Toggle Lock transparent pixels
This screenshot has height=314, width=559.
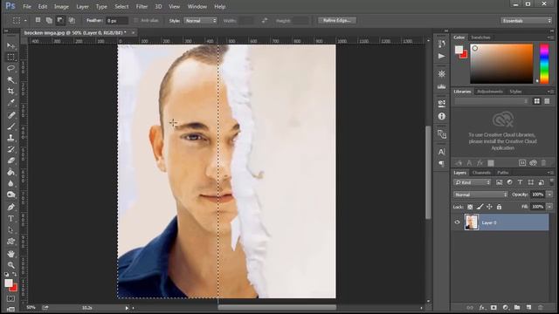(x=470, y=207)
